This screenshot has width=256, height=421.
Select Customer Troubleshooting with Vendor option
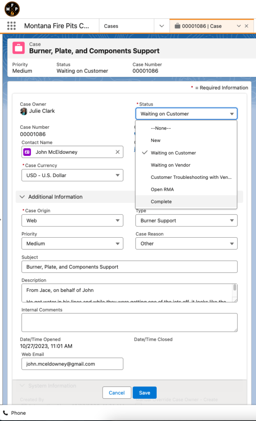pos(186,177)
